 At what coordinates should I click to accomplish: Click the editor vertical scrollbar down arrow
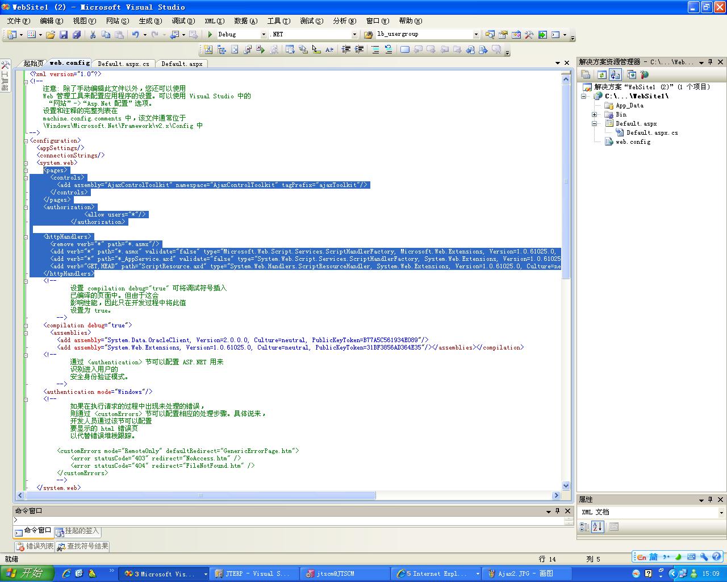(x=566, y=485)
